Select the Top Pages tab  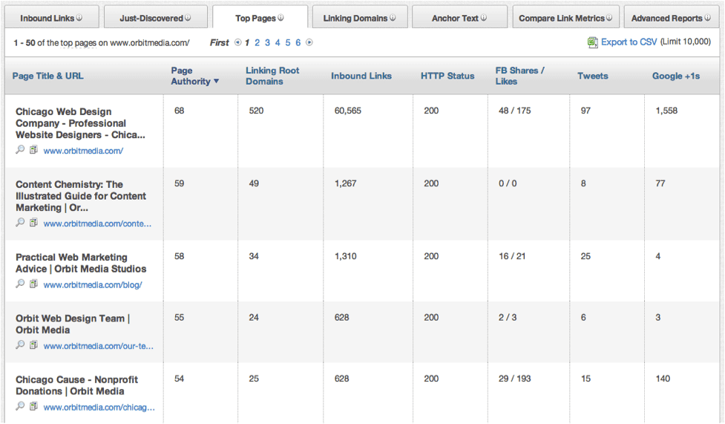click(260, 18)
